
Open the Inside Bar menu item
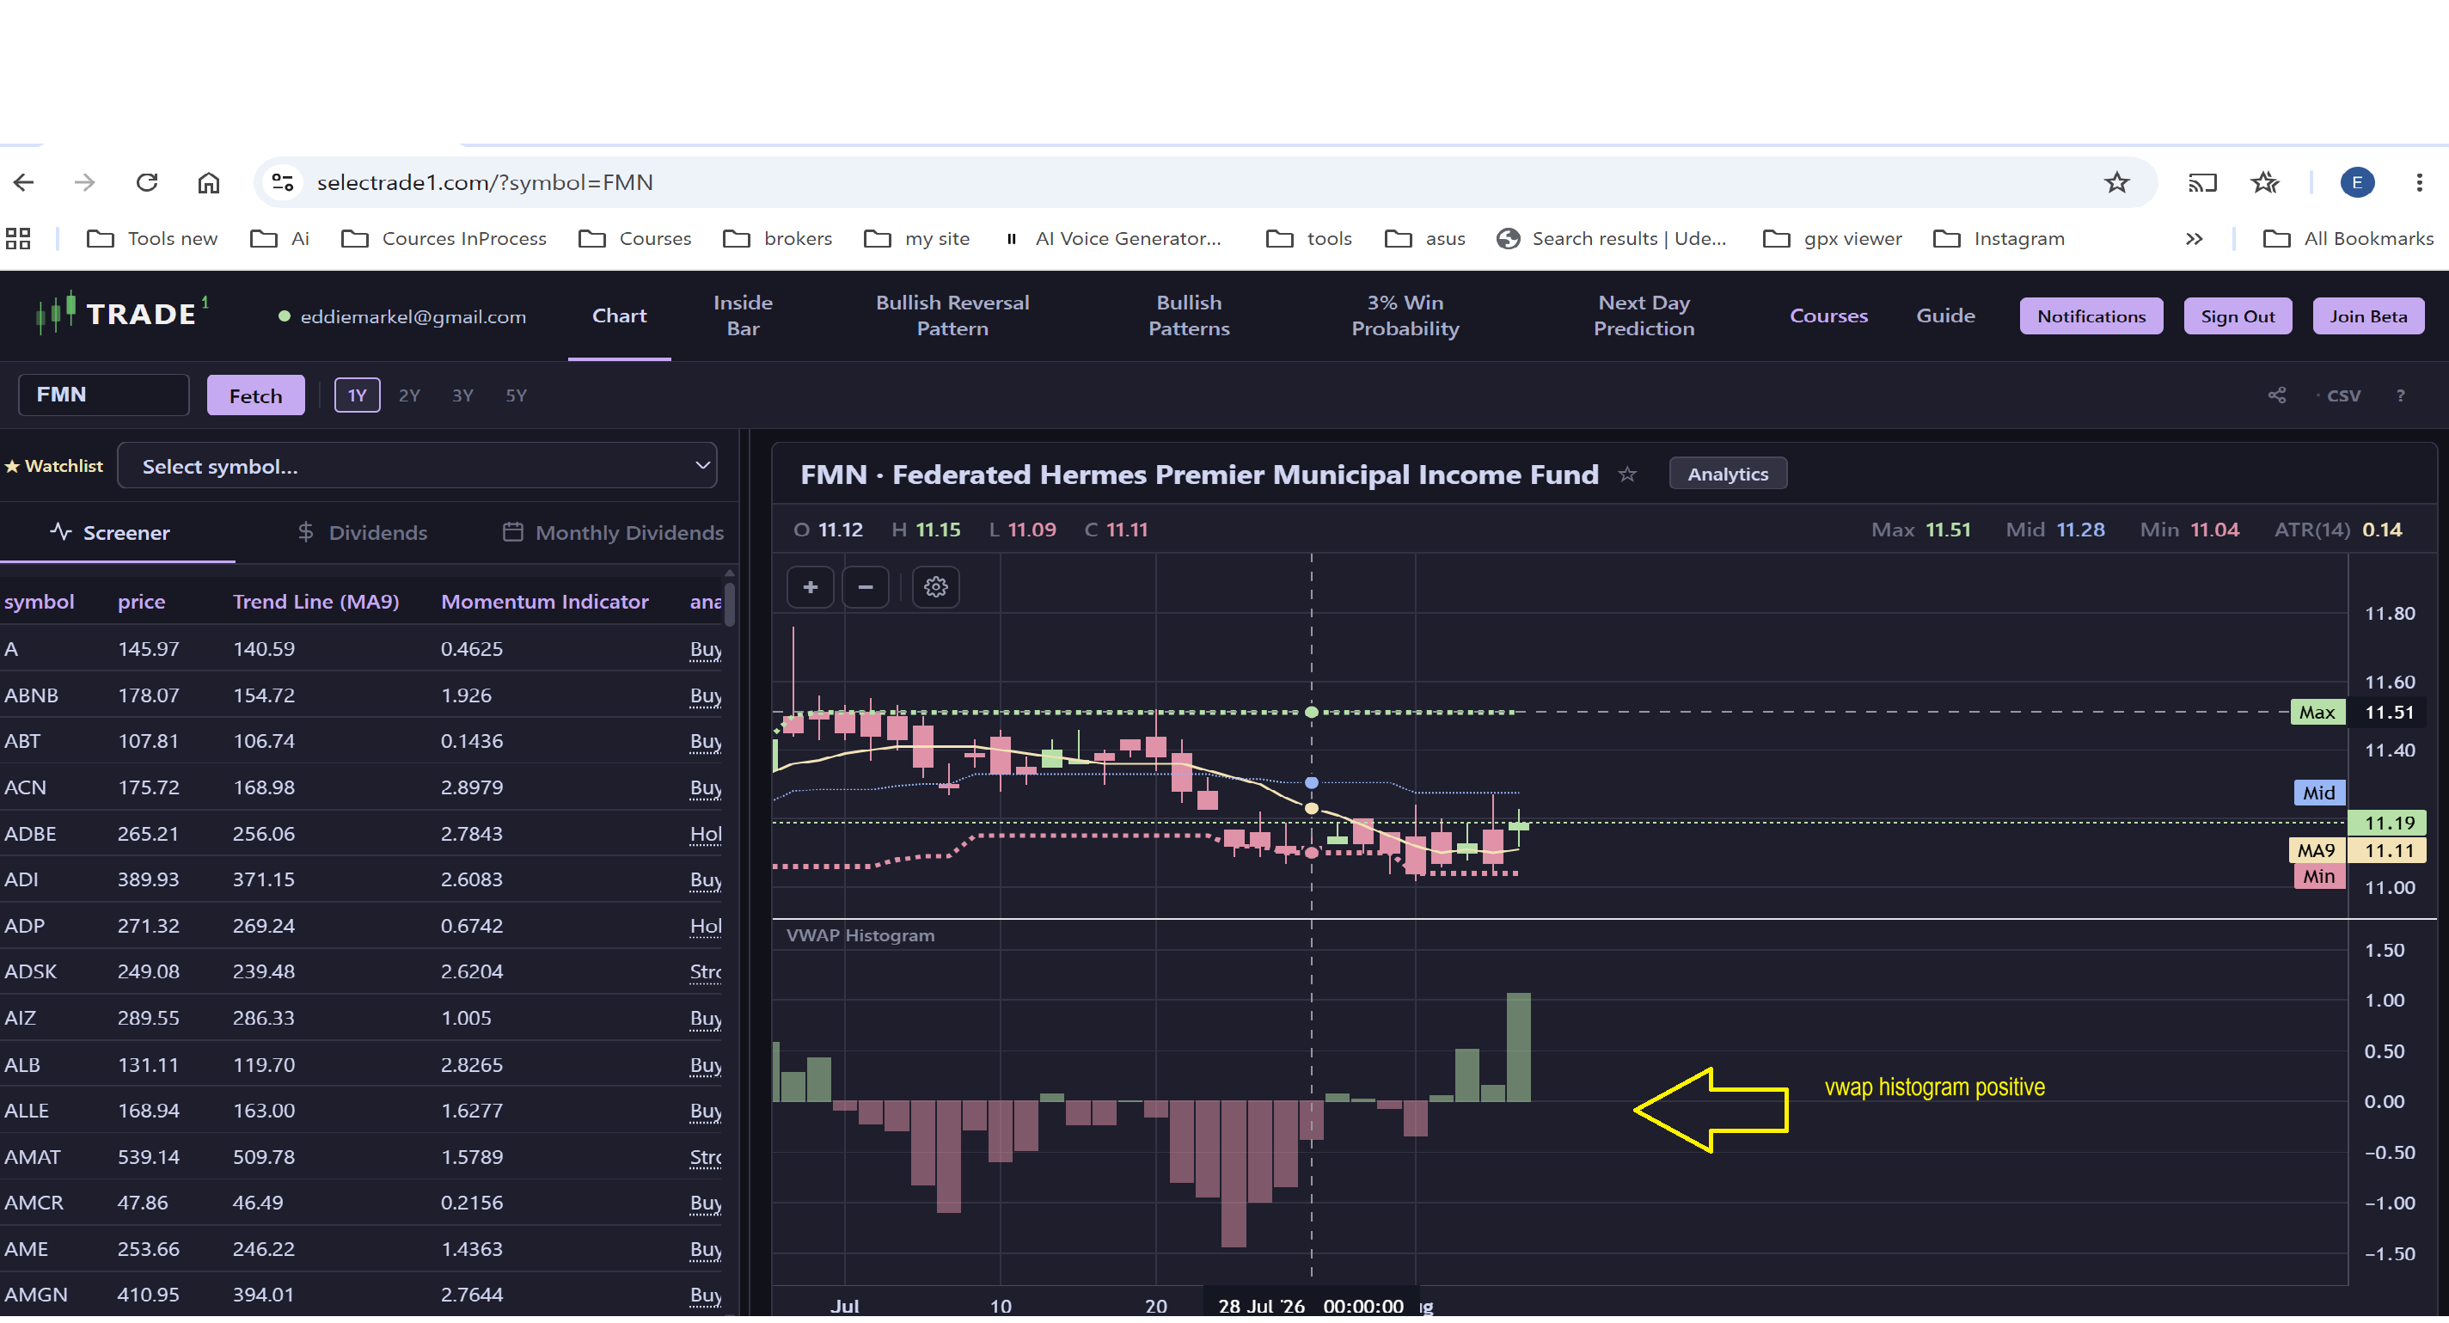[x=743, y=315]
